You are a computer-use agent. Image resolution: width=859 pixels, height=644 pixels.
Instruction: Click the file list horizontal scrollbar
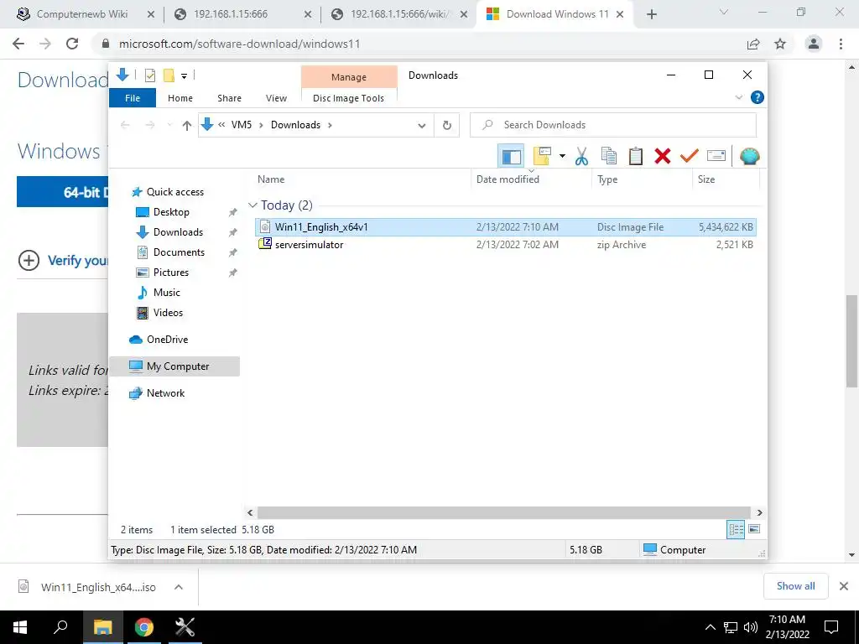[x=503, y=512]
